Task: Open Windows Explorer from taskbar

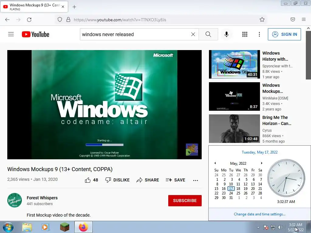Action: 27,227
